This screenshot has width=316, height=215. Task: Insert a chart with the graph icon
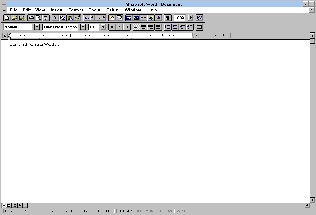[x=158, y=18]
